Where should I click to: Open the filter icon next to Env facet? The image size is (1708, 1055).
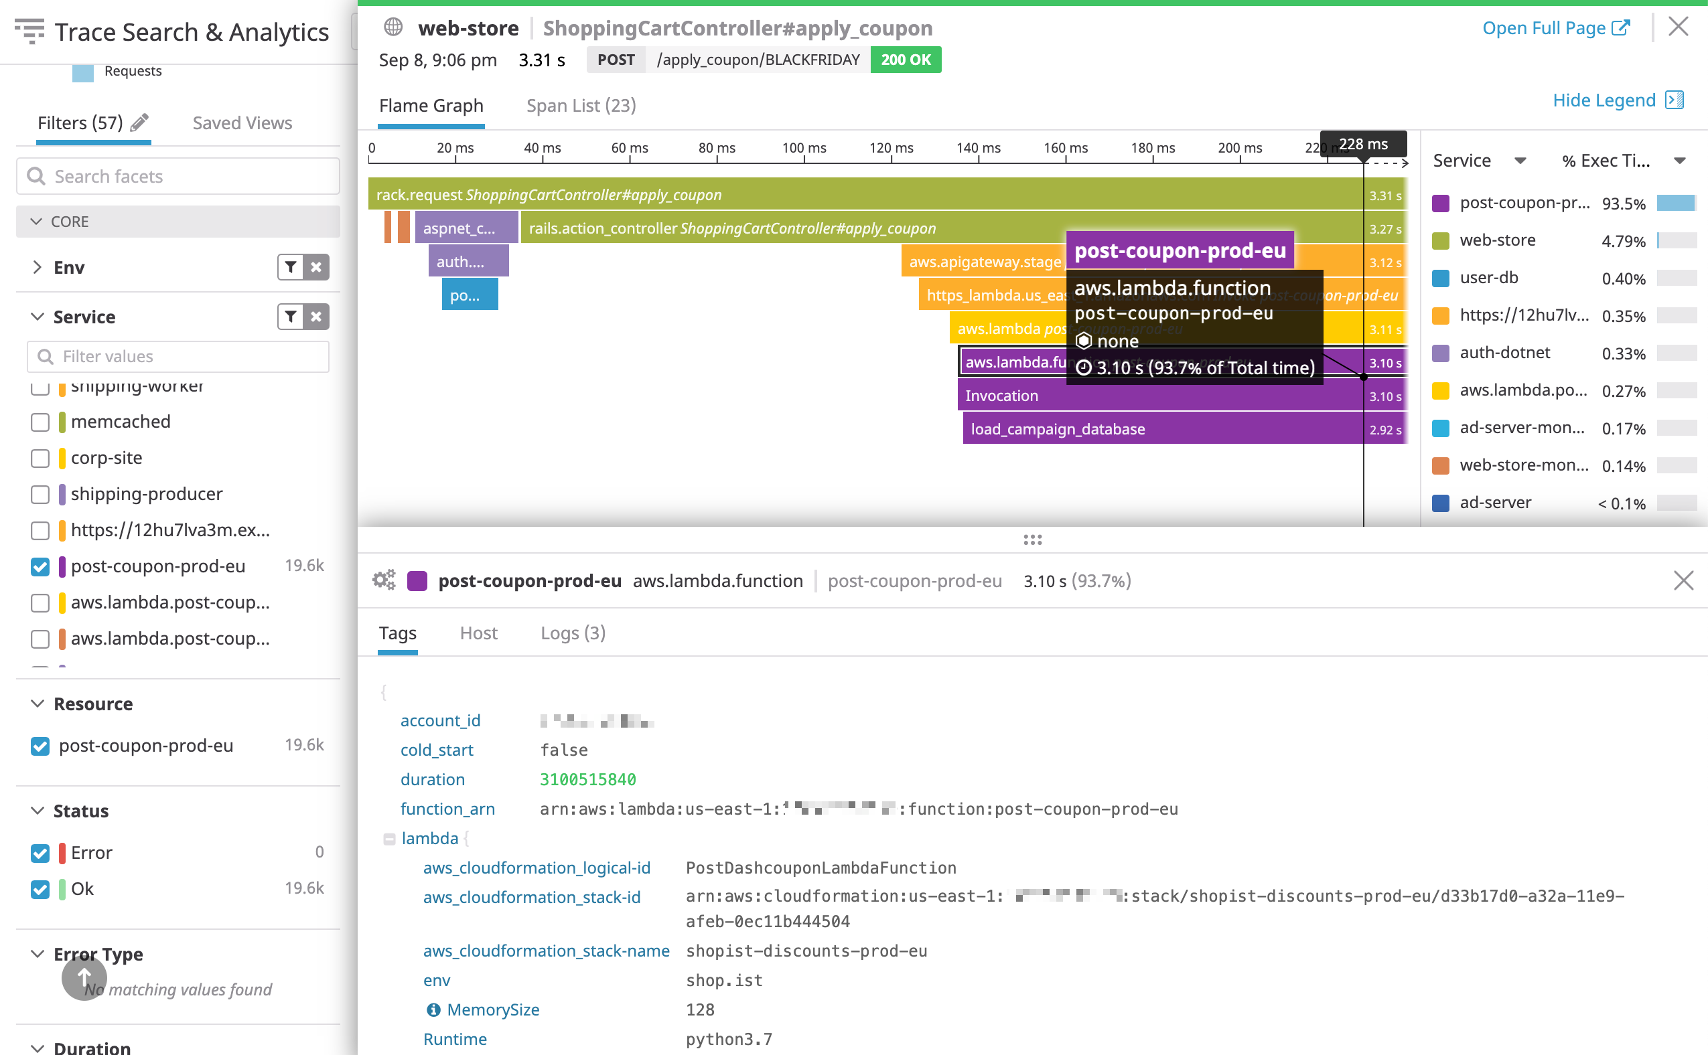click(x=291, y=267)
